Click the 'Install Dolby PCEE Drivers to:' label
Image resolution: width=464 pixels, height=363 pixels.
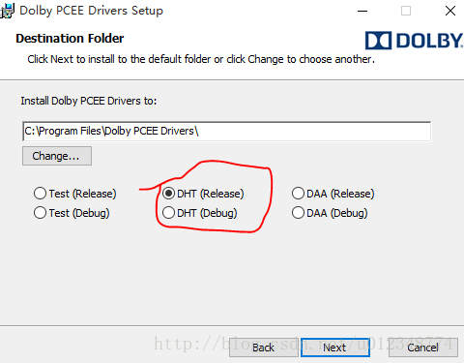89,101
